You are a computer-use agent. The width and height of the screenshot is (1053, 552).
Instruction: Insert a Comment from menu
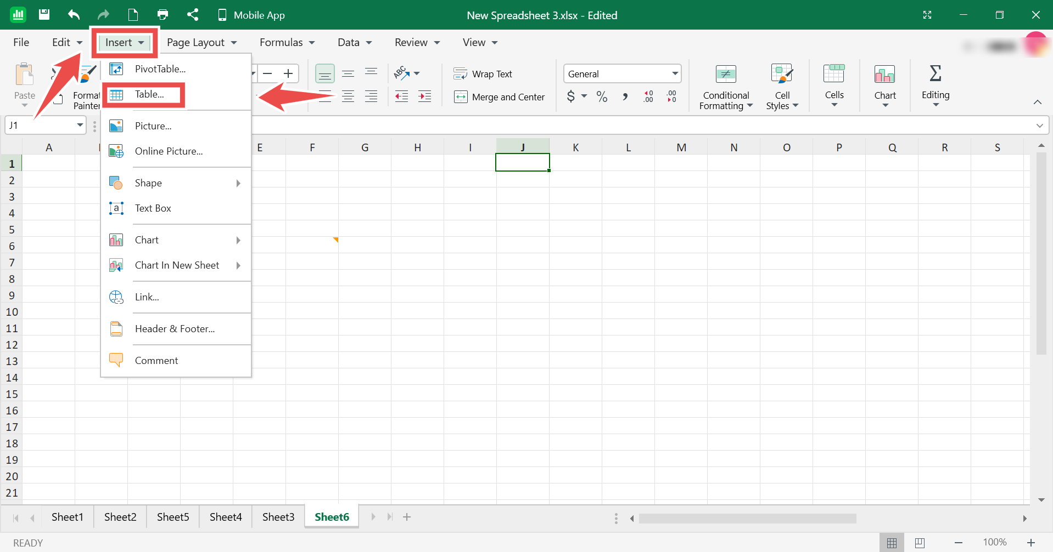pos(176,361)
